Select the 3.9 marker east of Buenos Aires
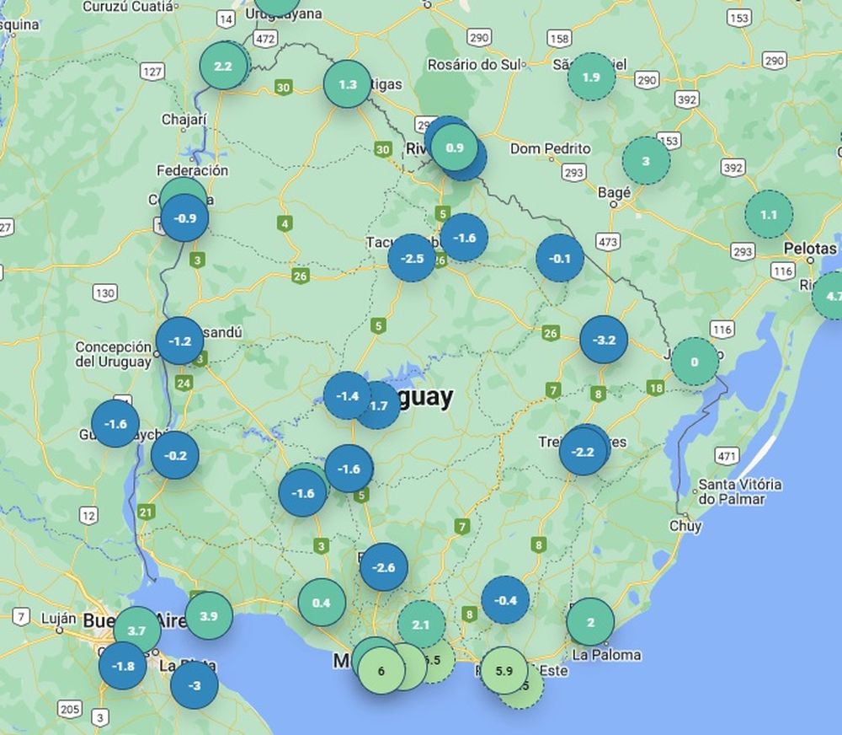Viewport: 842px width, 735px height. (209, 615)
